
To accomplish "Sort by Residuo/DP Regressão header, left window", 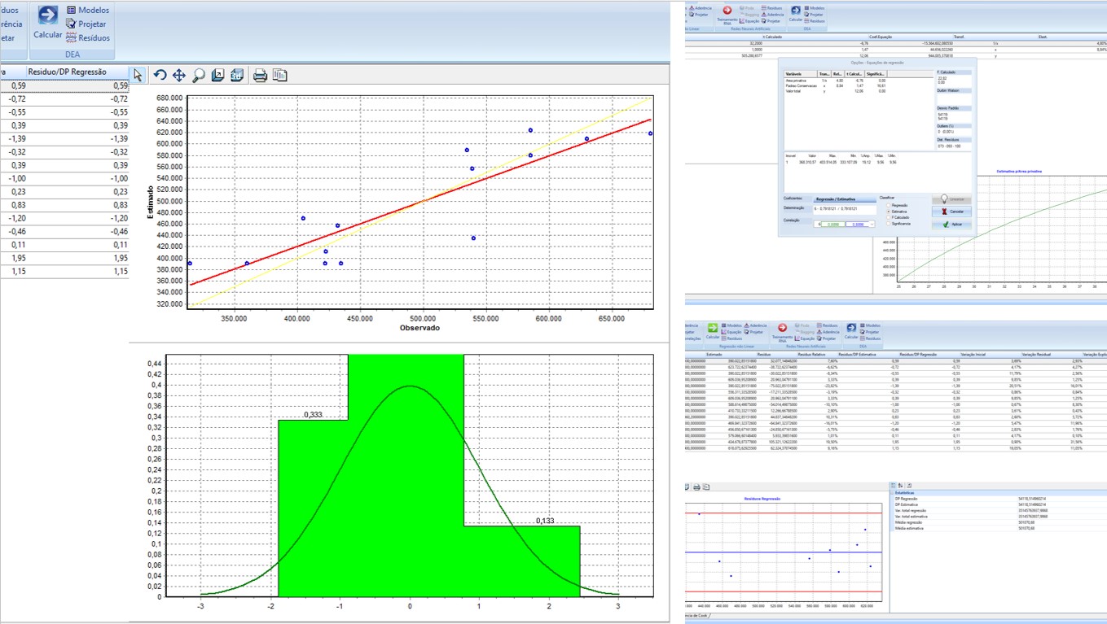I will coord(67,72).
